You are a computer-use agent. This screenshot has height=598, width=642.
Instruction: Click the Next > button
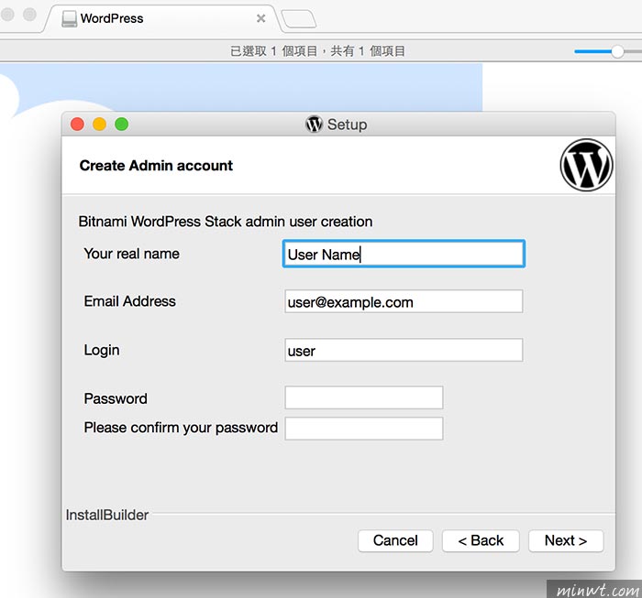(566, 541)
